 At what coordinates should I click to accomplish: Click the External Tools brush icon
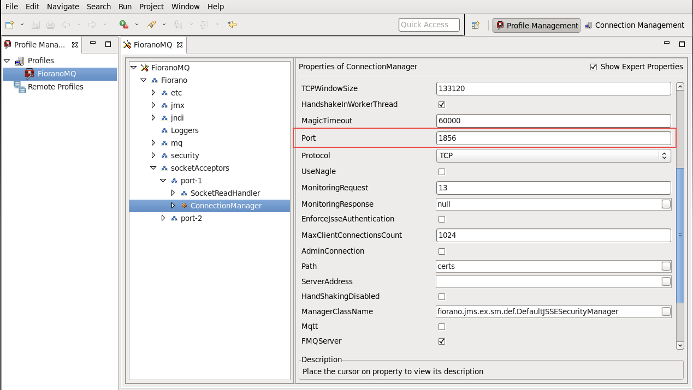click(151, 25)
